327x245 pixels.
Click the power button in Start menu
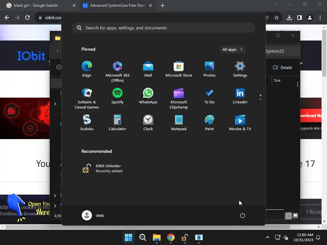[x=243, y=215]
